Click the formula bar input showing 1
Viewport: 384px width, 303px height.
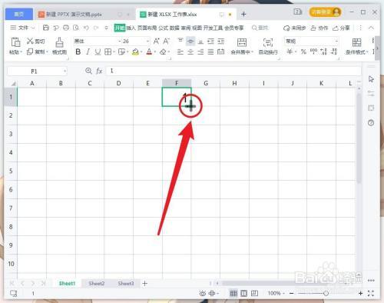pyautogui.click(x=233, y=71)
